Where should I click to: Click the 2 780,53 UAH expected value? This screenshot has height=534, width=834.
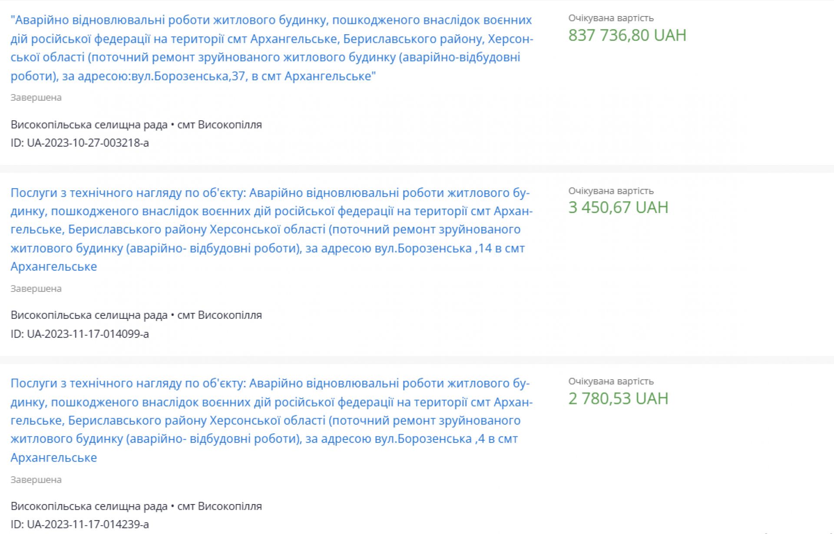pyautogui.click(x=618, y=399)
